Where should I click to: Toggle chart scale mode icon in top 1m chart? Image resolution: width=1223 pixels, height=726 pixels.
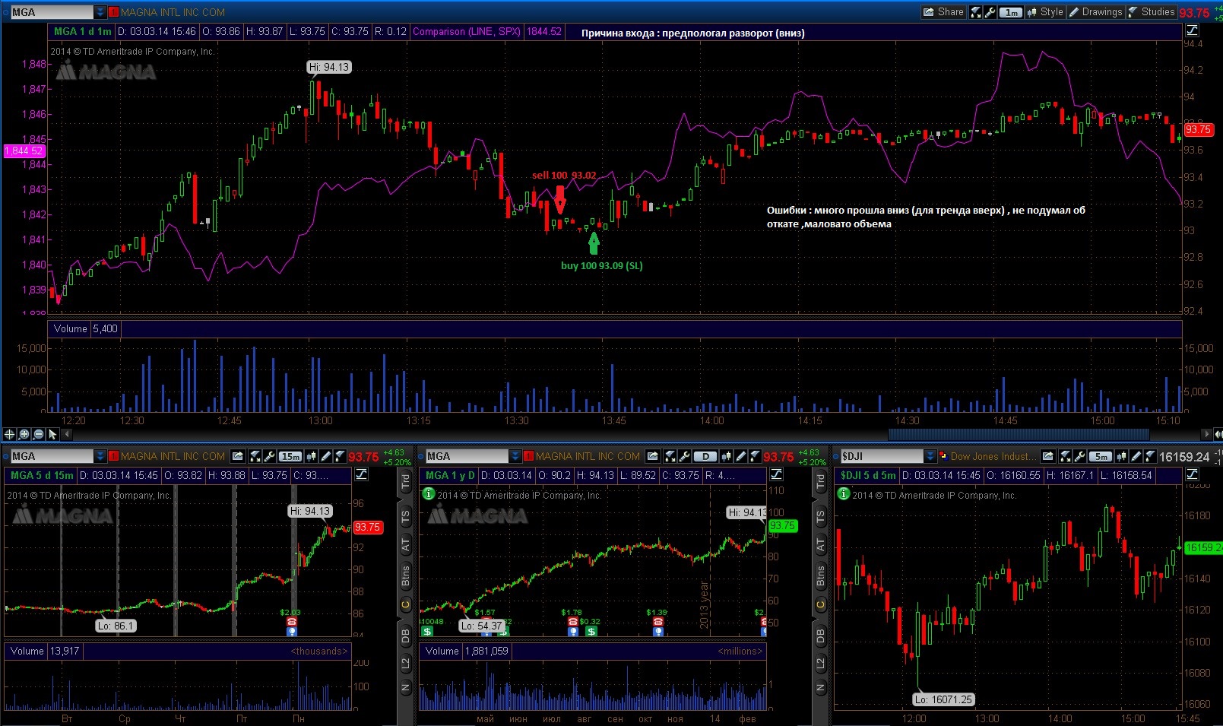(1192, 30)
